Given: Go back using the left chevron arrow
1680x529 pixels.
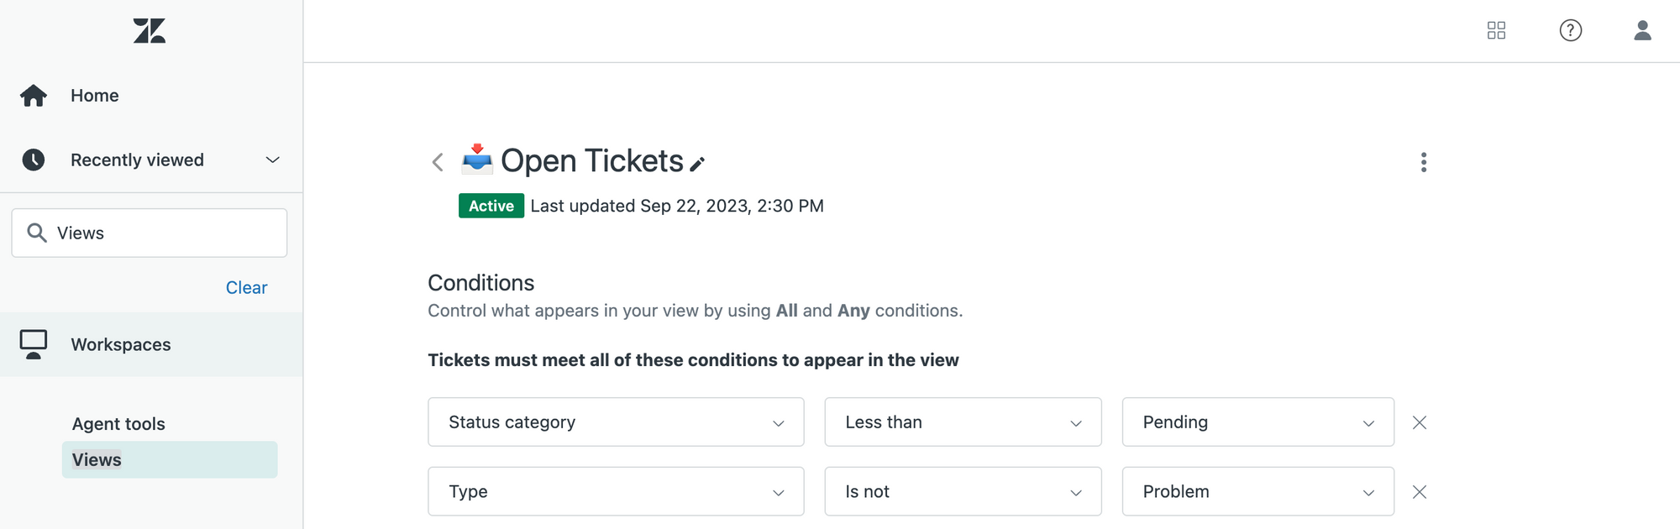Looking at the screenshot, I should click(438, 162).
